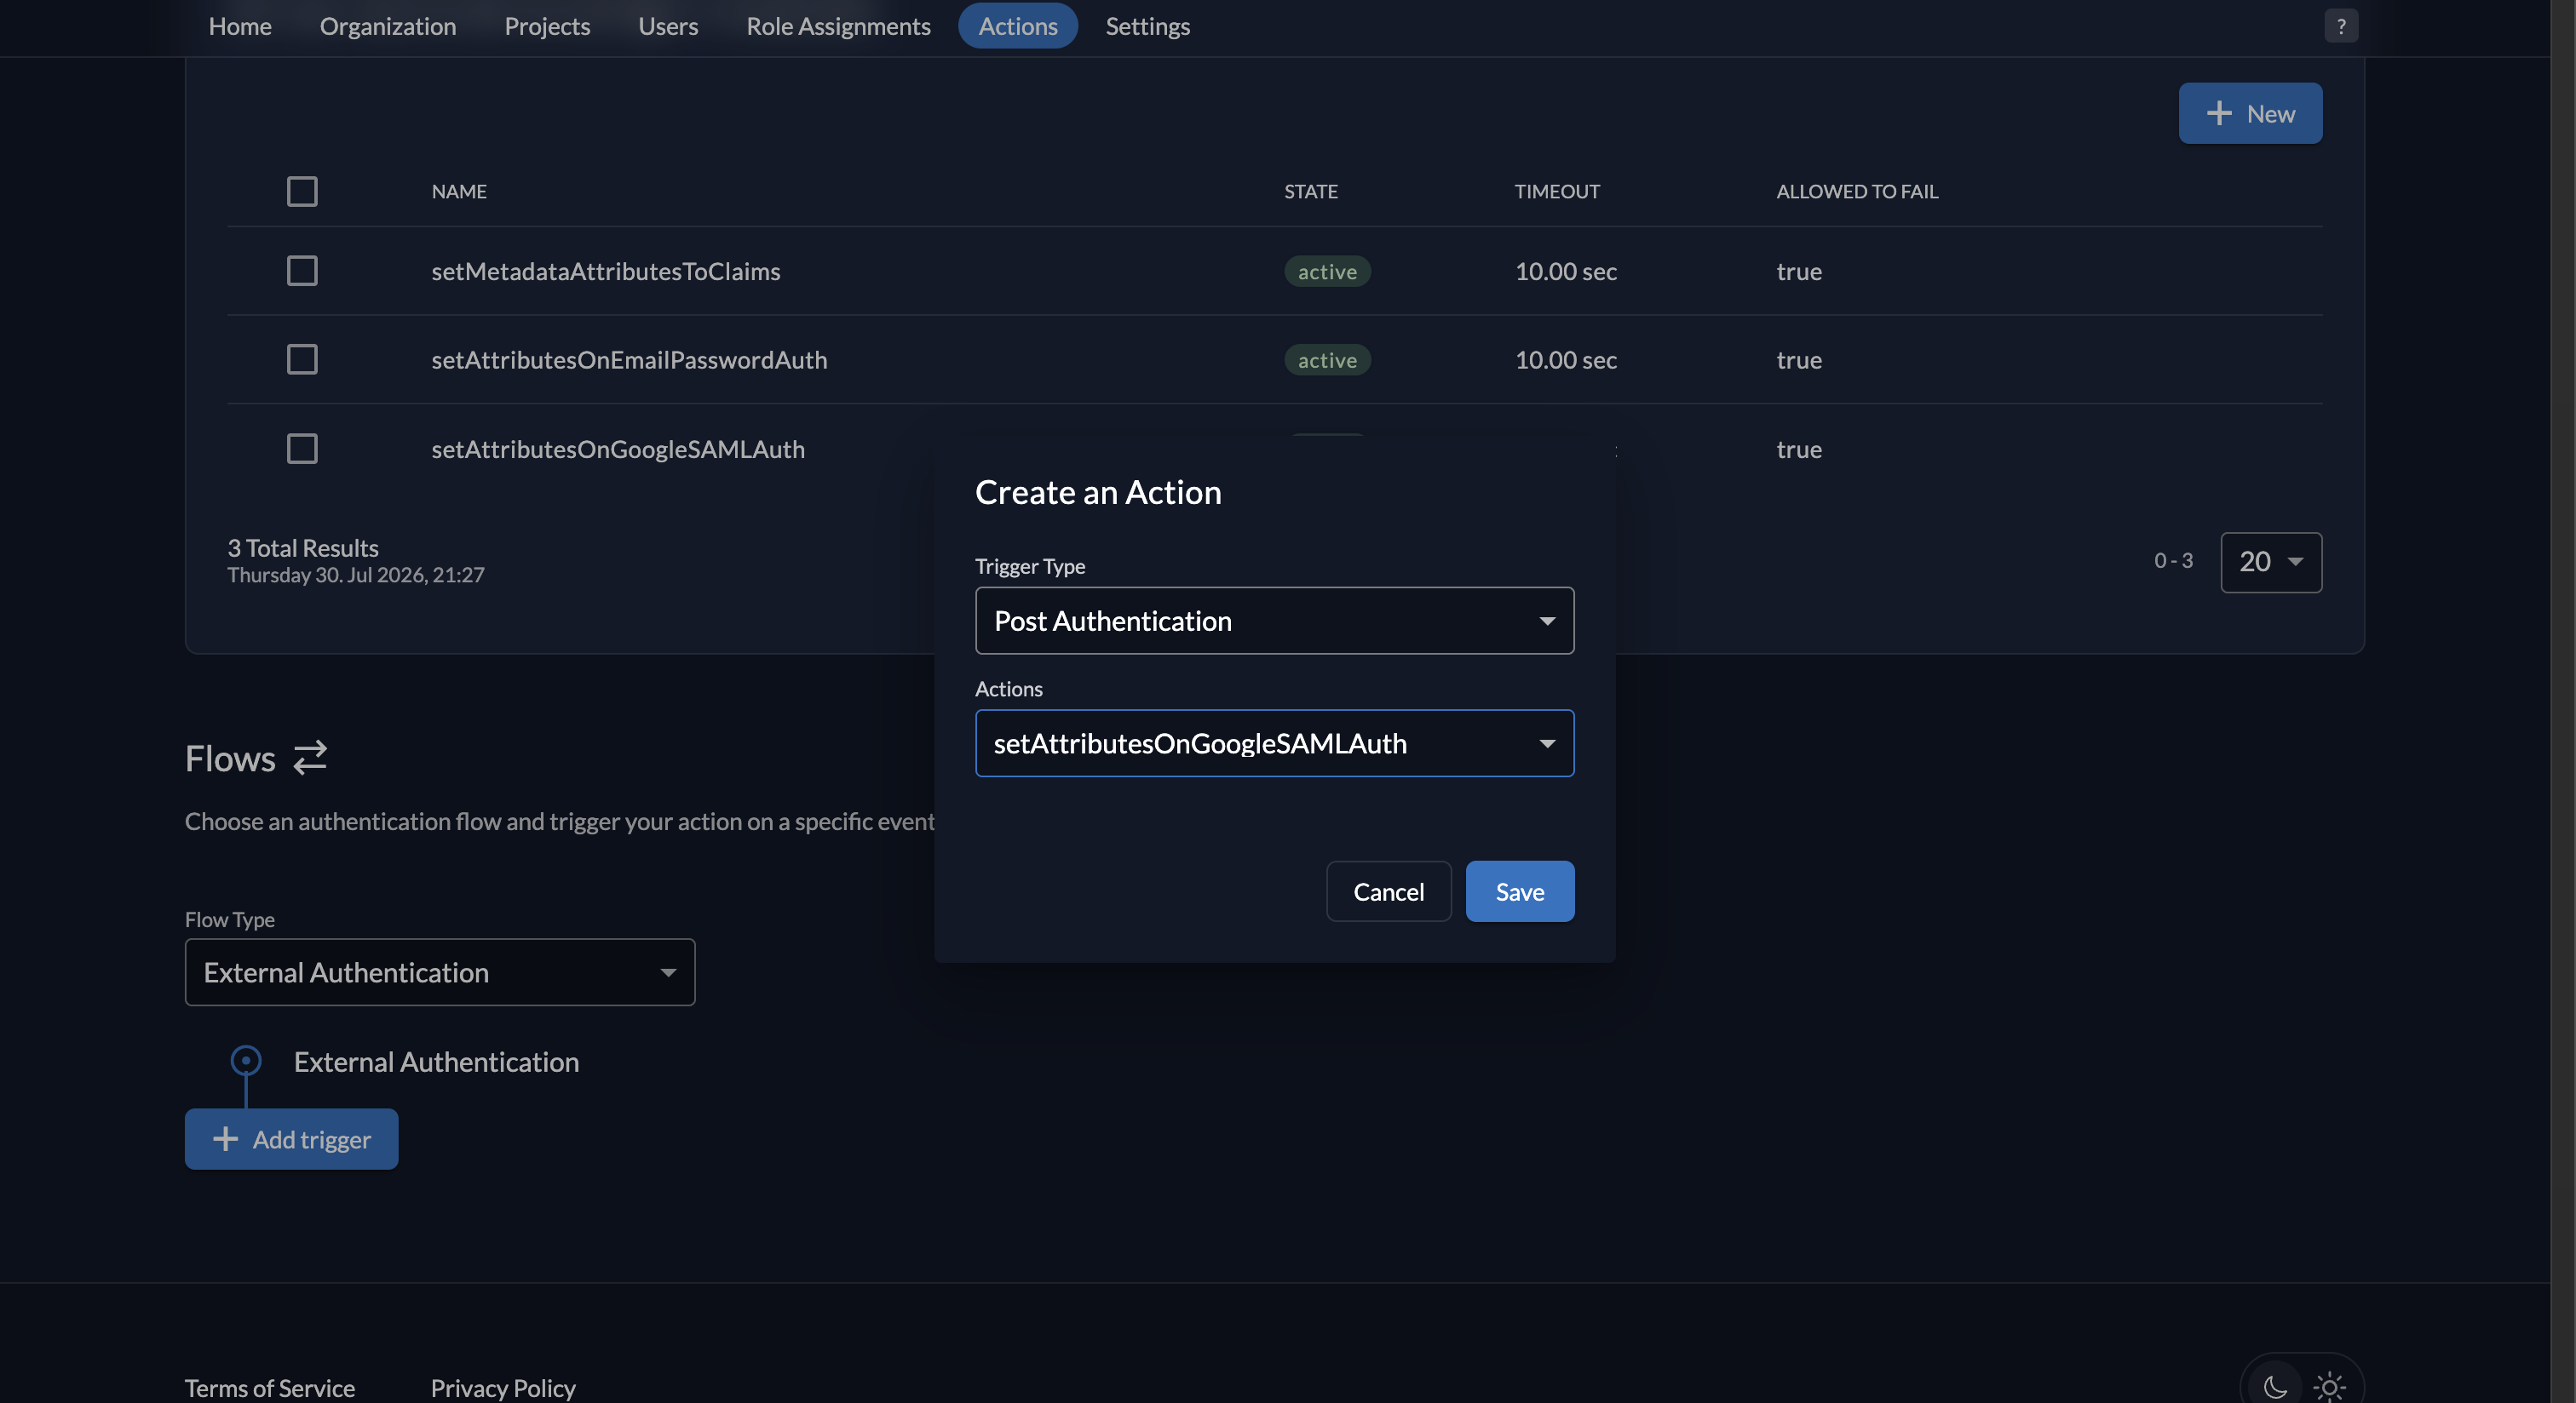Go to the Home tab
The image size is (2576, 1403).
coord(240,26)
